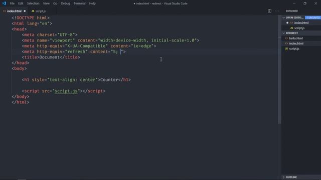Image resolution: width=321 pixels, height=180 pixels.
Task: Click the editor vertical scrollbar
Action: click(x=279, y=69)
